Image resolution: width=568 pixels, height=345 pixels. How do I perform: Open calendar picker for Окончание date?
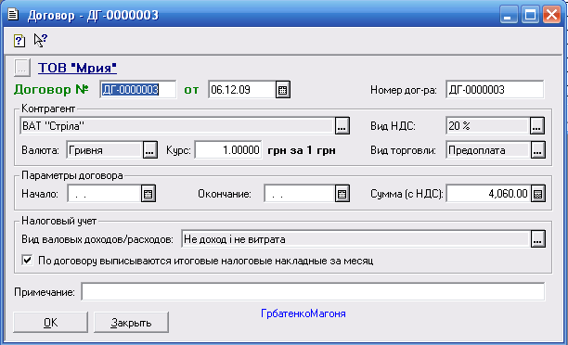point(342,194)
